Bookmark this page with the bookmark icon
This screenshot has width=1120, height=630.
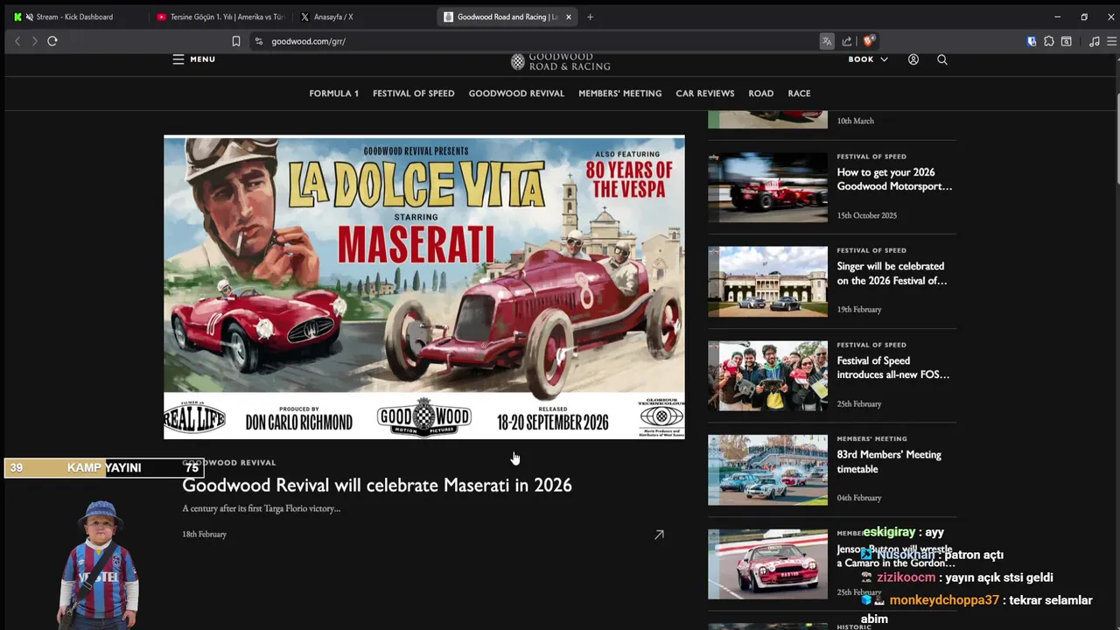point(236,41)
